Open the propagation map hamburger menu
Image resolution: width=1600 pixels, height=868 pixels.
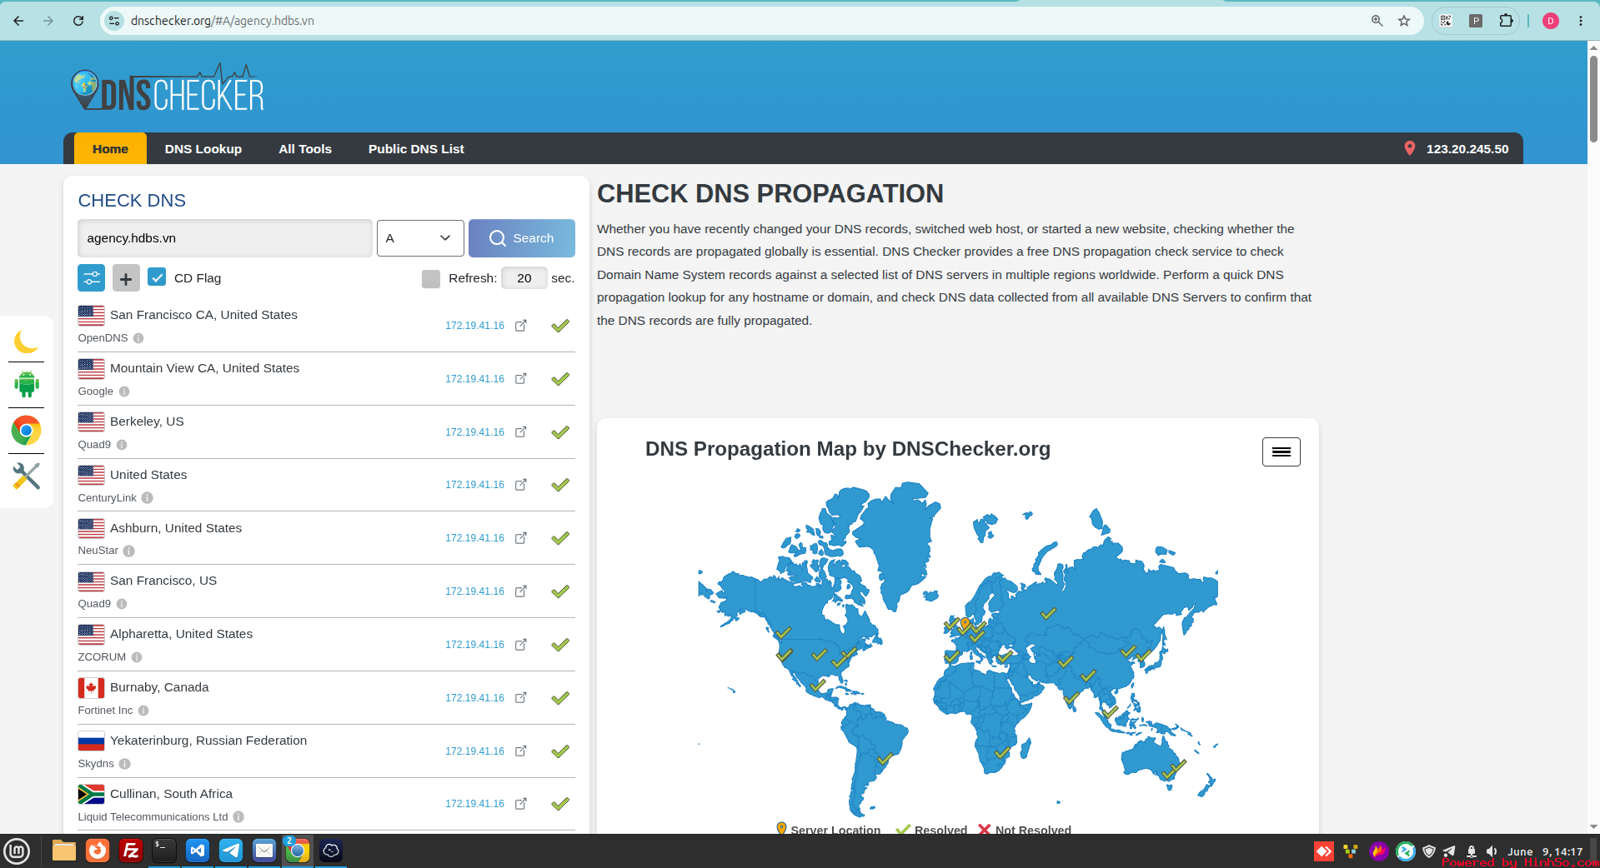click(1282, 451)
